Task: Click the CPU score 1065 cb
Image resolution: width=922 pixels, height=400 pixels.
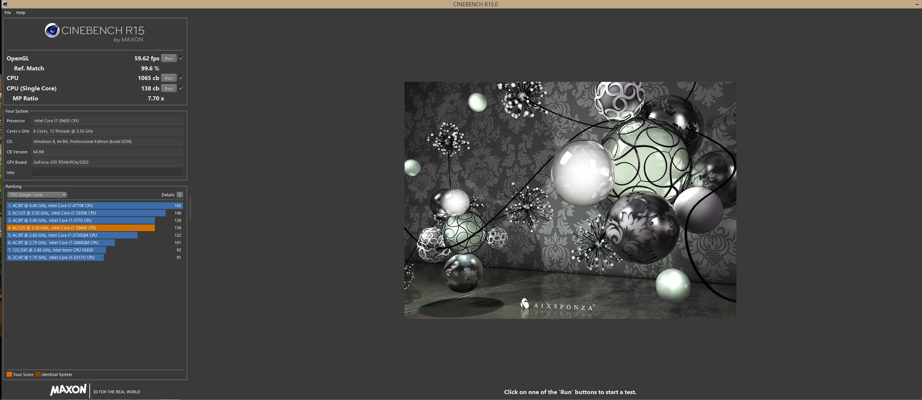Action: point(149,78)
